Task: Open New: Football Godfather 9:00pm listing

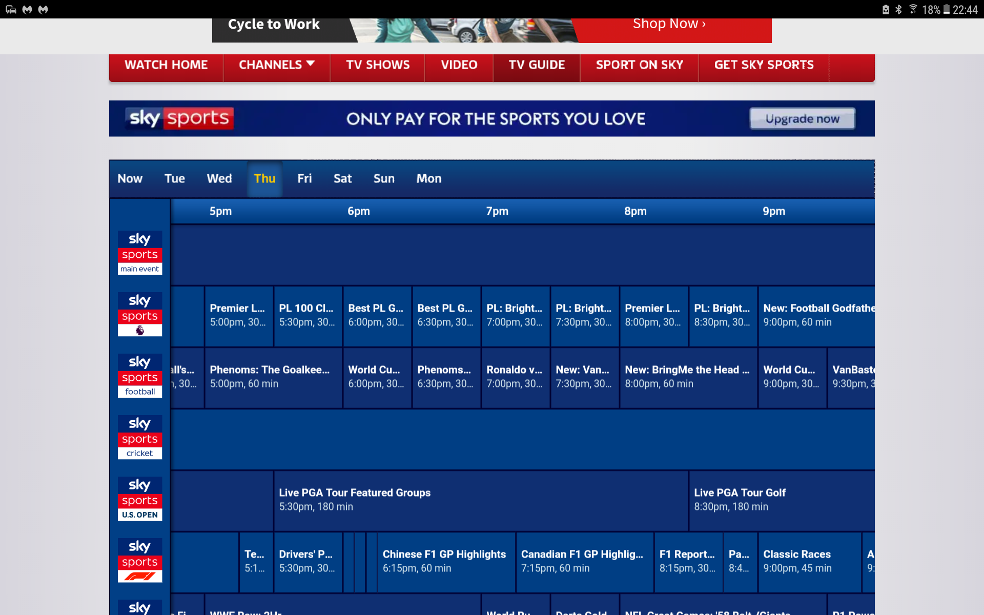Action: 816,316
